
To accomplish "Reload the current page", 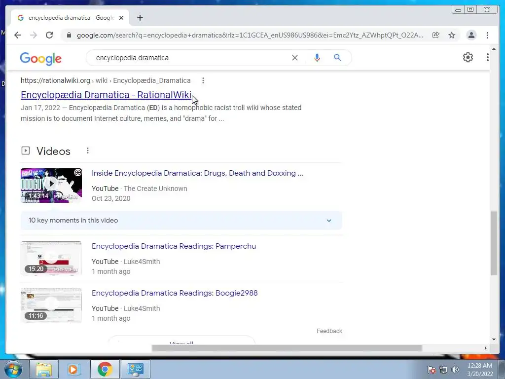I will tap(49, 35).
